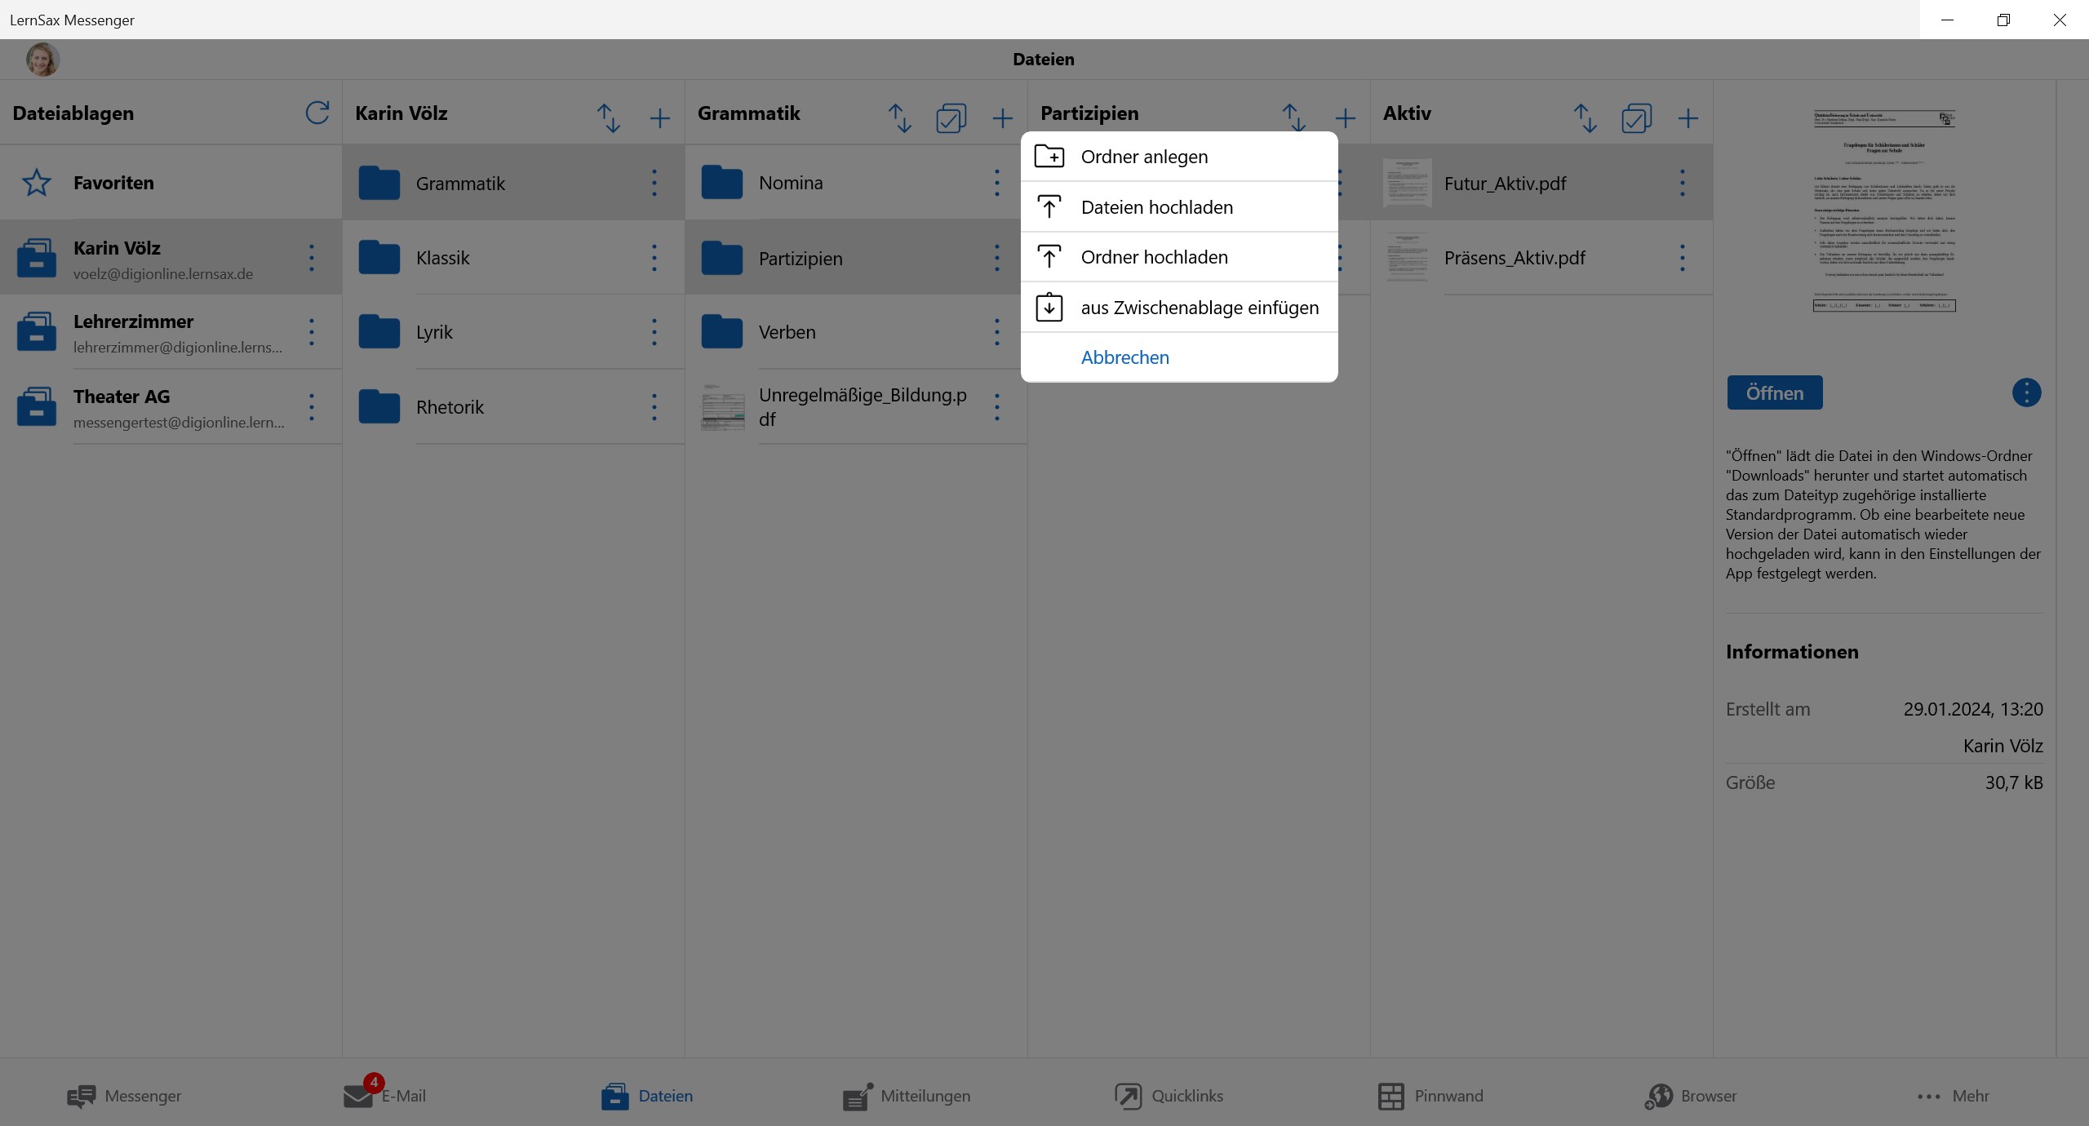Click plus icon in Grammatik column header
Screen dimensions: 2089x1126
click(x=1002, y=118)
